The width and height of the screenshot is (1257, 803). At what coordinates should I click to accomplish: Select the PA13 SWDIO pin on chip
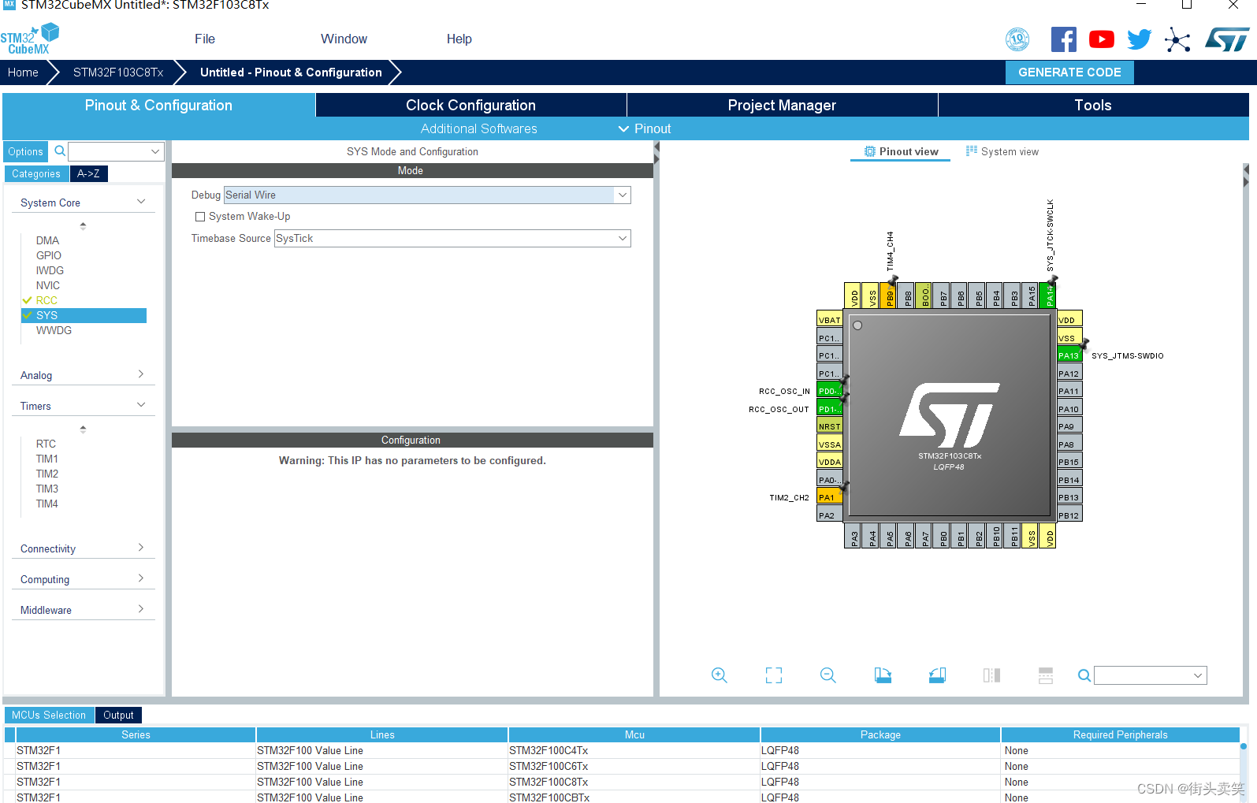pos(1069,355)
